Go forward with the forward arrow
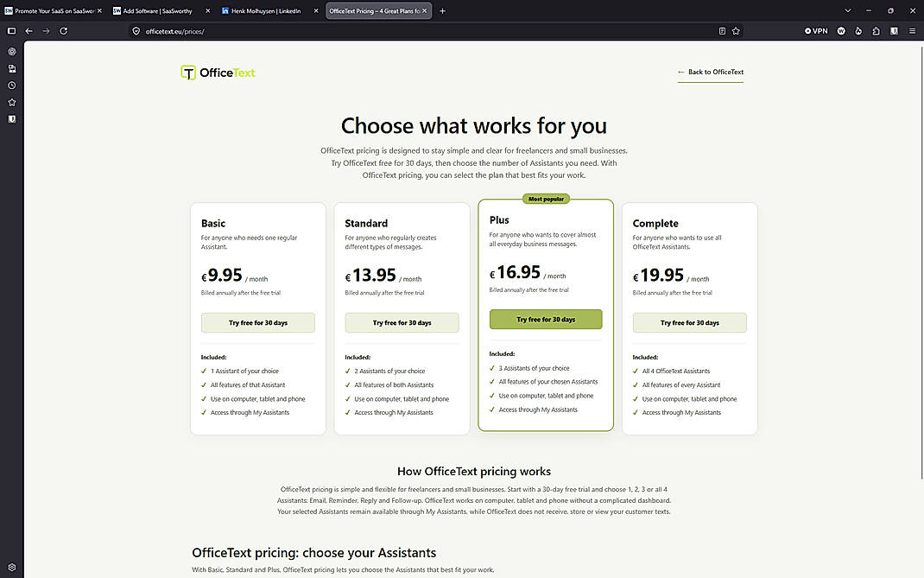 pos(46,31)
